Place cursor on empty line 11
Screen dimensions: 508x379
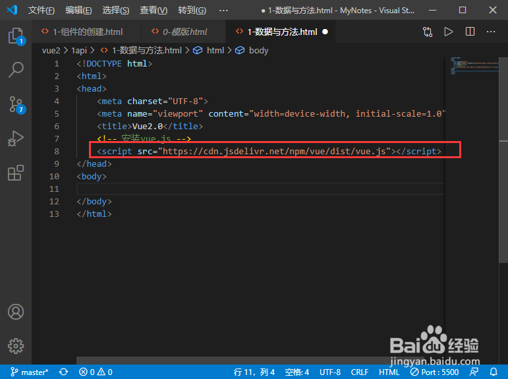tap(261, 189)
